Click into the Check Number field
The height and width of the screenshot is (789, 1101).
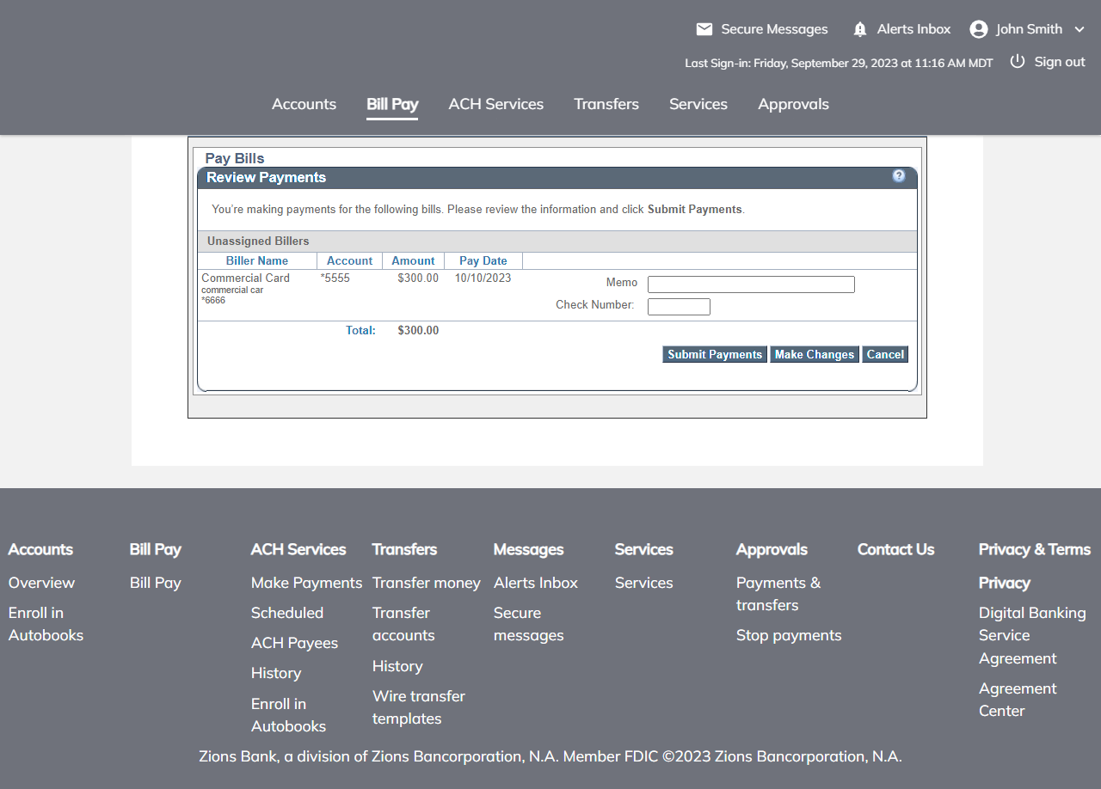tap(679, 307)
